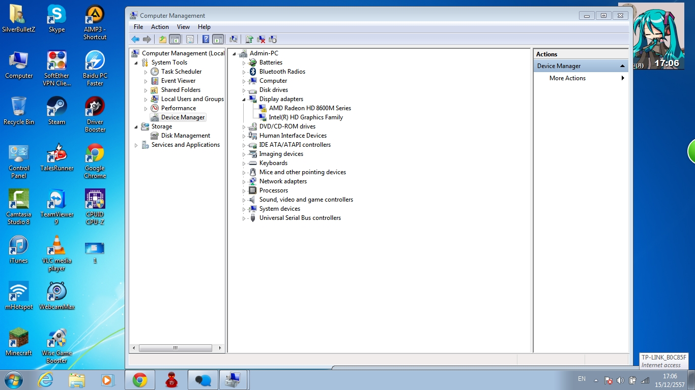695x390 pixels.
Task: Expand the Services and Applications node
Action: [136, 145]
